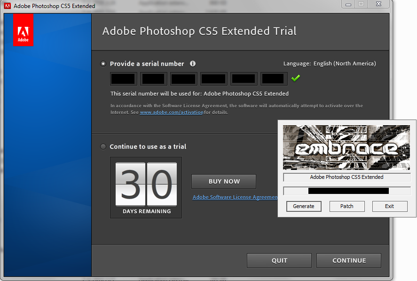This screenshot has height=281, width=417.
Task: Open the Adobe Software License Agreement link
Action: point(235,197)
